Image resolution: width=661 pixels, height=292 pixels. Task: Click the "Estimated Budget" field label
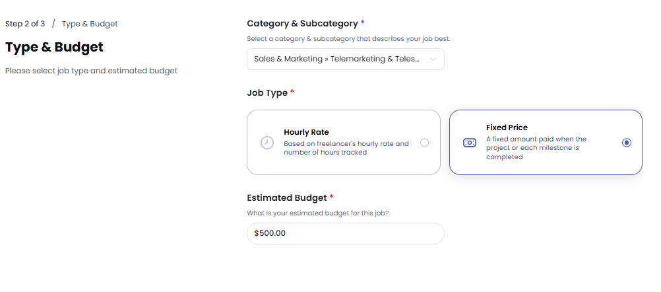286,198
